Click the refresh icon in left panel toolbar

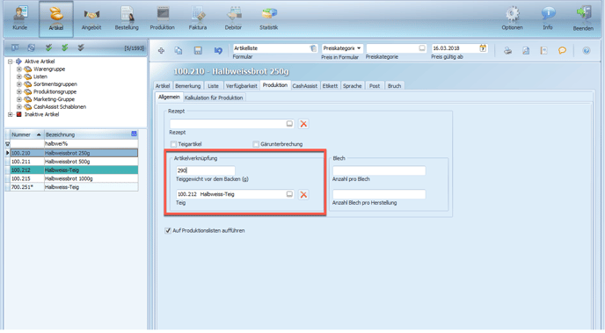(32, 47)
